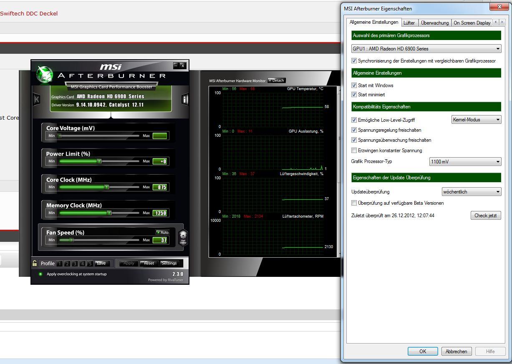Uncheck Start minimiert
This screenshot has height=364, width=512.
(354, 95)
